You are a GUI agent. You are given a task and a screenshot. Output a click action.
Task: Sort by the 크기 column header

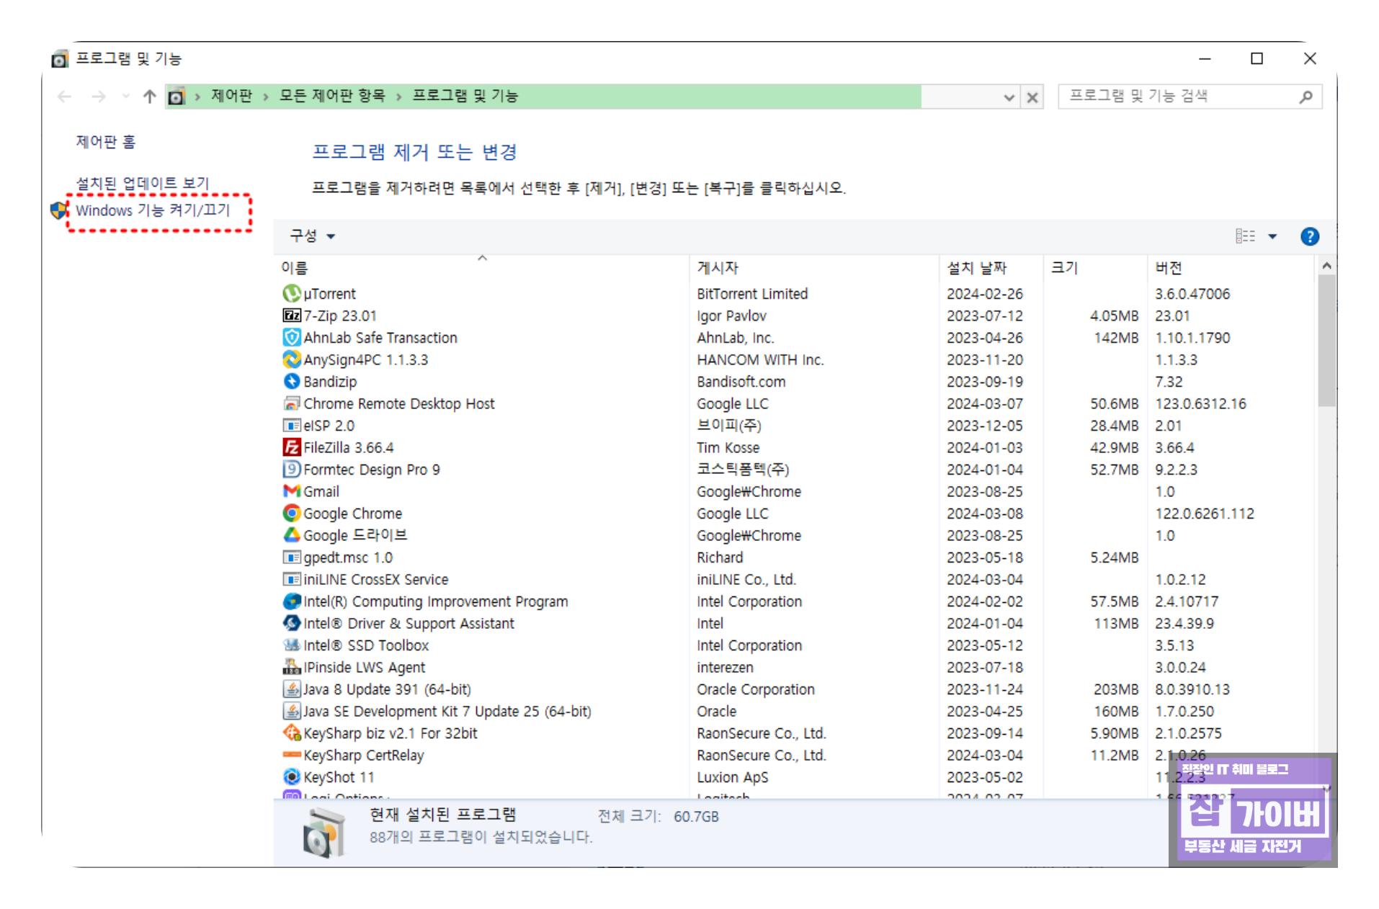tap(1094, 267)
